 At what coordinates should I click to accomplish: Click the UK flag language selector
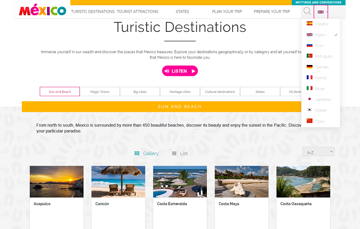coord(321,12)
